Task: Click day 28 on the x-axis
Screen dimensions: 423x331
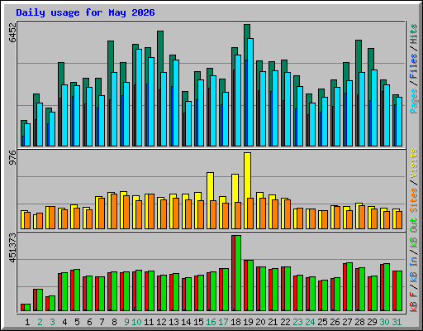Action: [359, 322]
